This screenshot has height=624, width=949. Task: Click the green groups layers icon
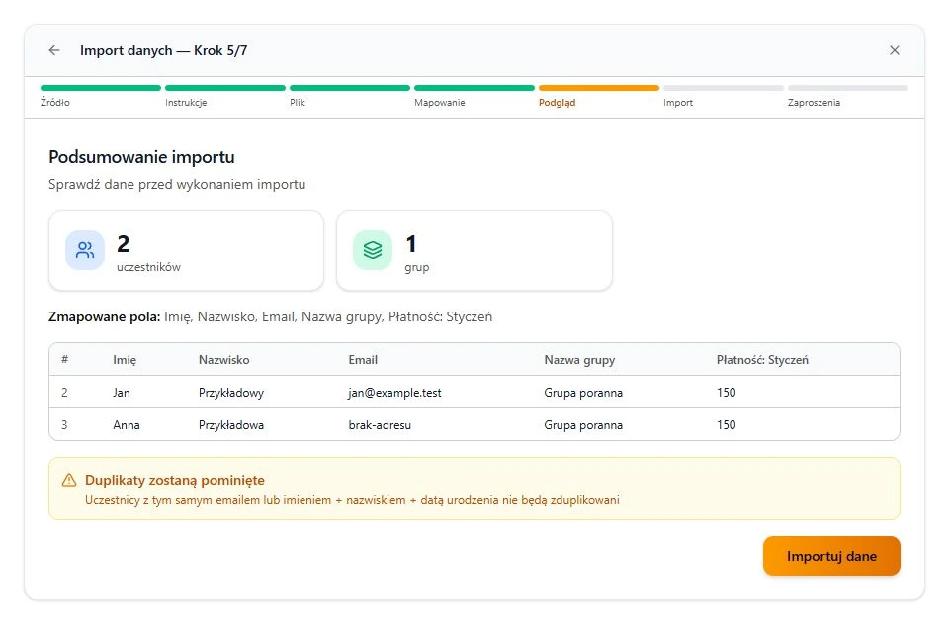[373, 250]
